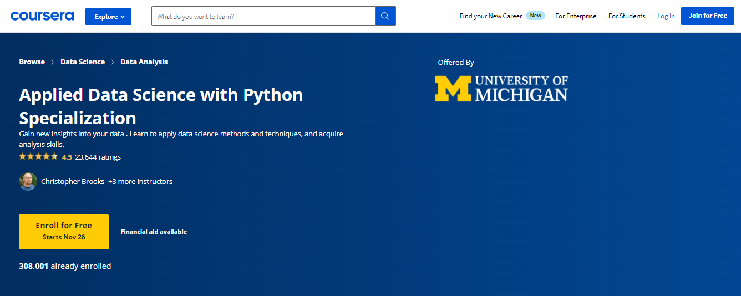Click the 23,644 ratings text

point(98,157)
